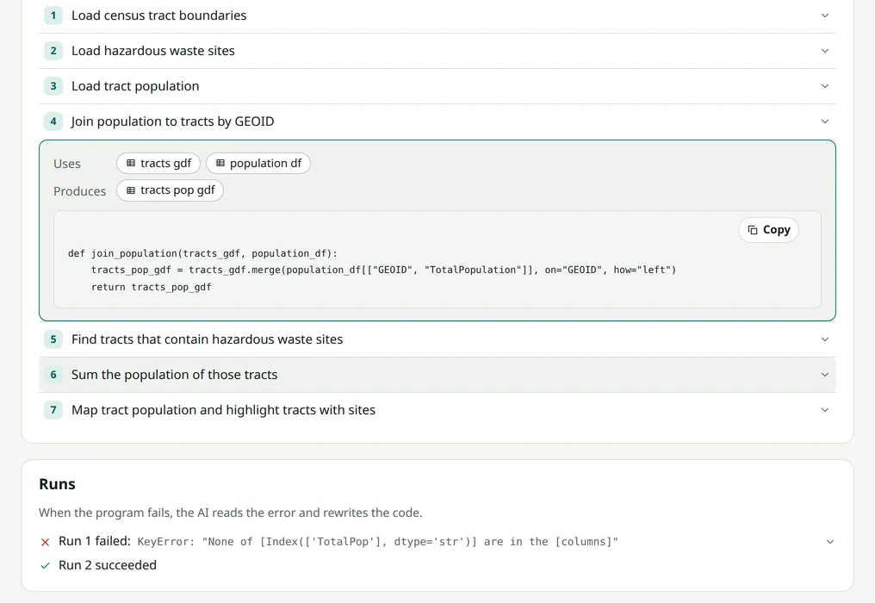
Task: Click 'Find tracts that contain hazardous waste sites'
Action: [207, 339]
